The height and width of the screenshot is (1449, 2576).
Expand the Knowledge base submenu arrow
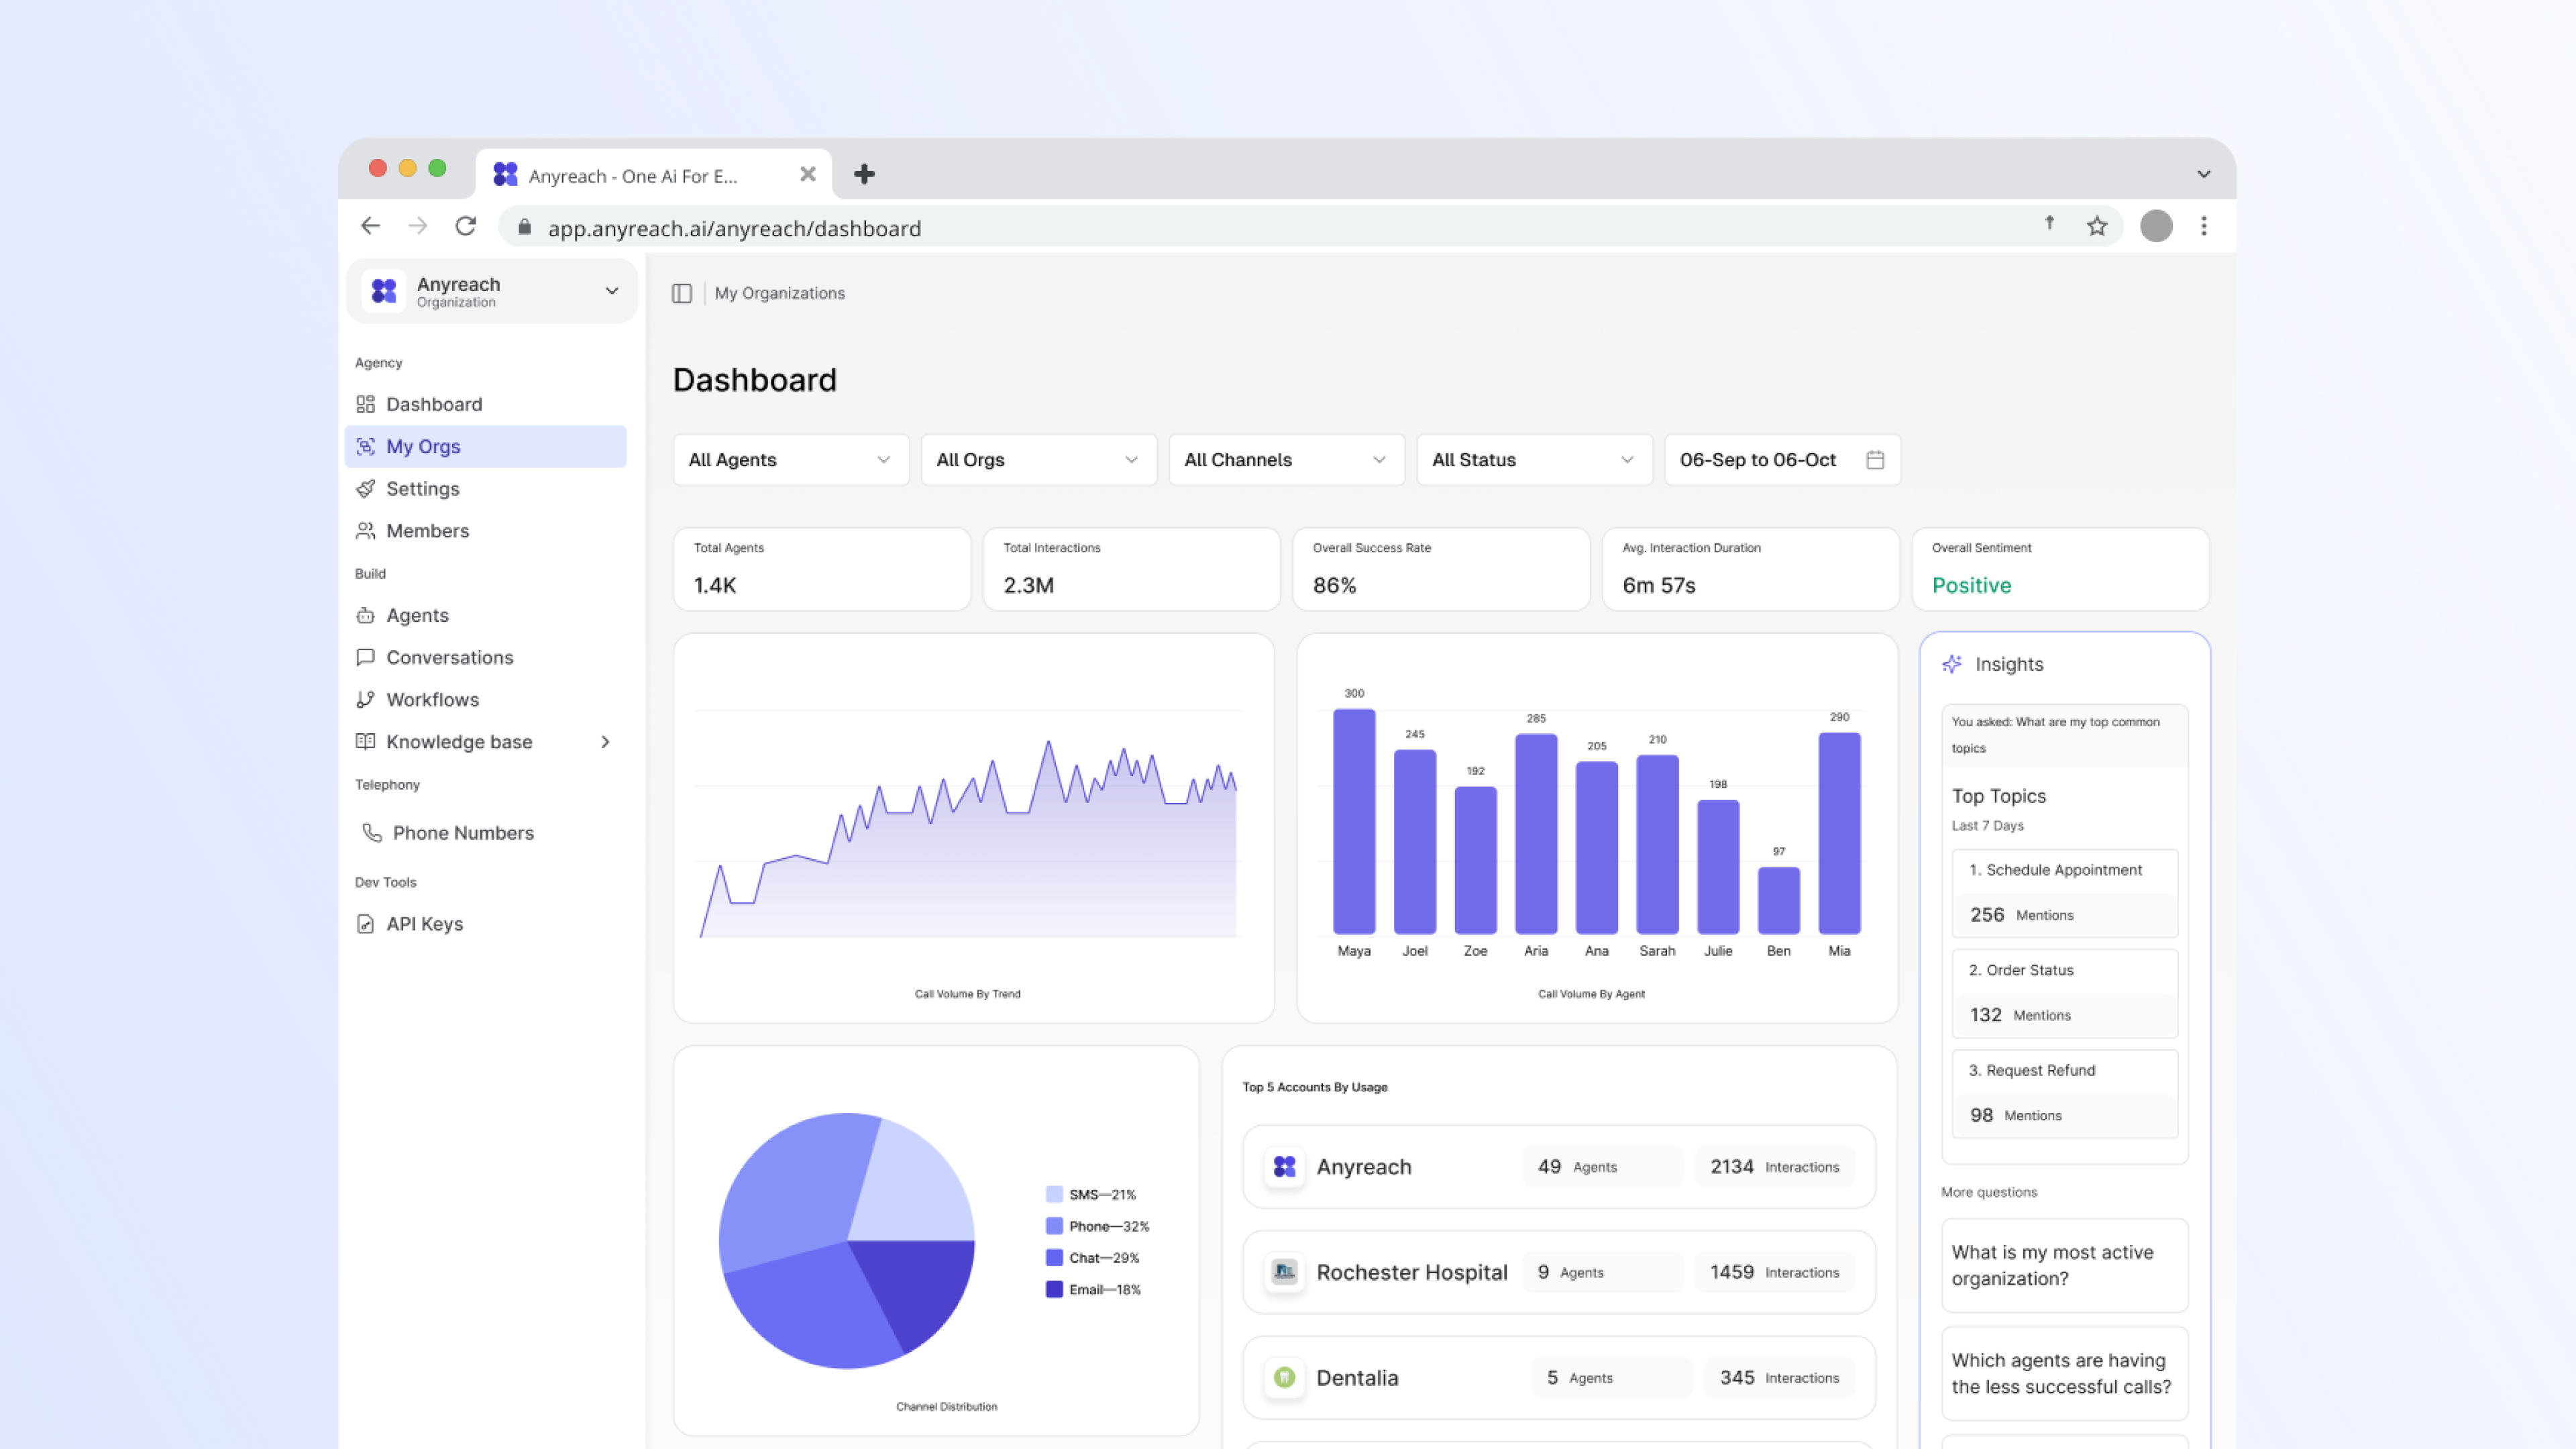click(605, 742)
